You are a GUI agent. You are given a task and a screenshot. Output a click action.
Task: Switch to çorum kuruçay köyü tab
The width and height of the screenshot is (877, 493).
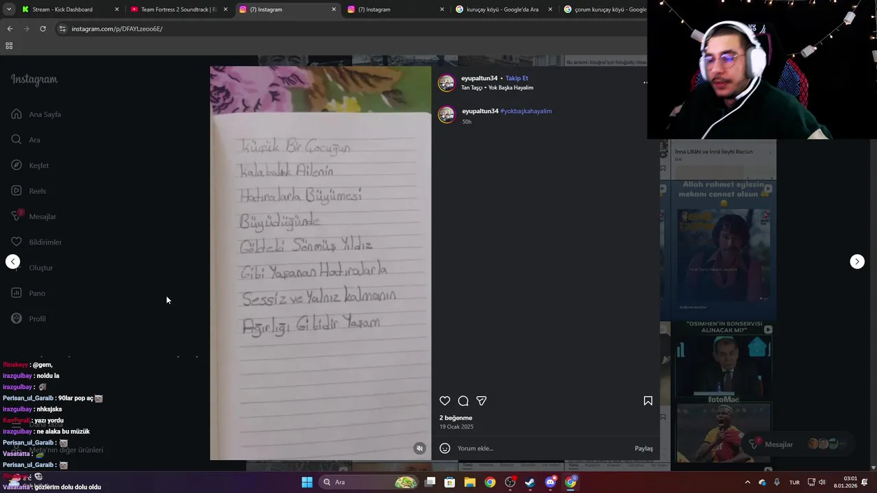(603, 10)
